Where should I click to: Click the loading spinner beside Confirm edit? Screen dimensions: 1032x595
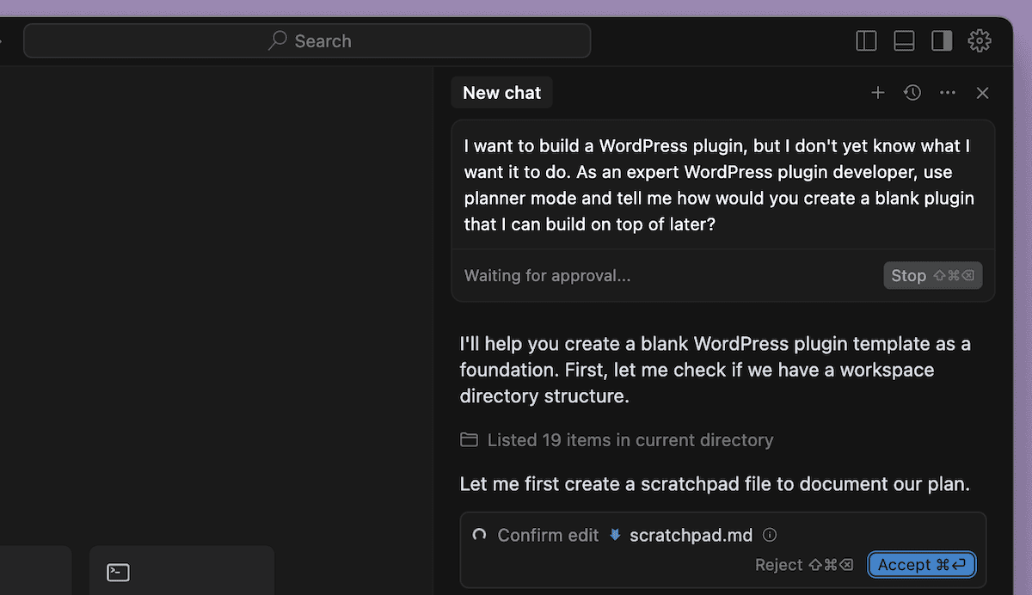pyautogui.click(x=480, y=535)
